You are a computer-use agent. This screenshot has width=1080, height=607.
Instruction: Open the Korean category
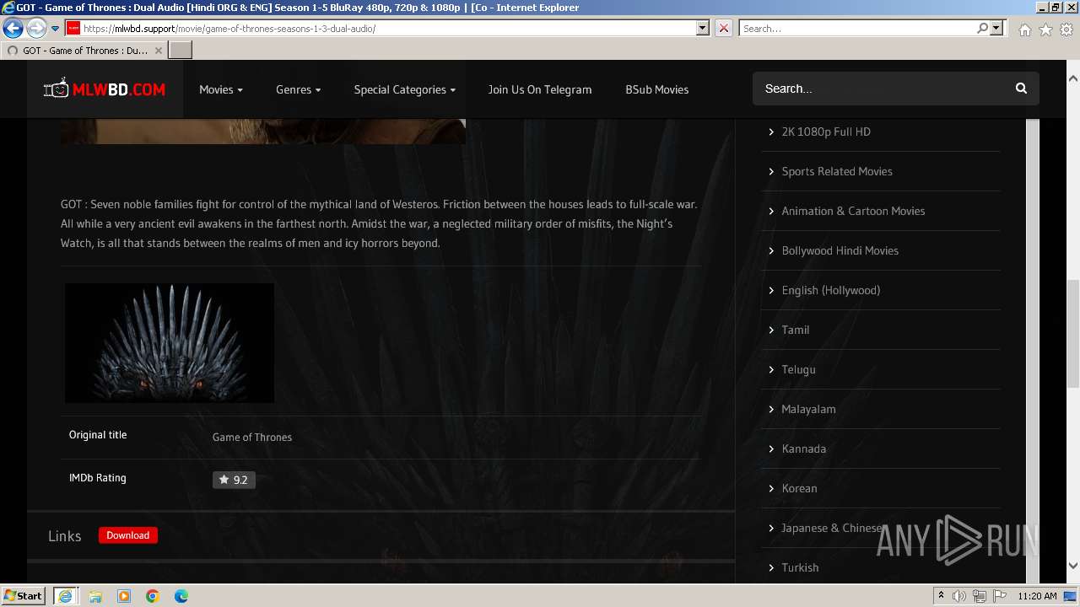[x=799, y=488]
